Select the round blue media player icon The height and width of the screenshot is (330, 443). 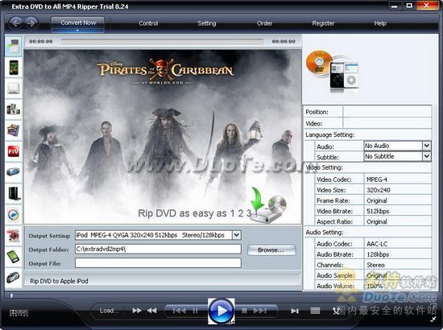tap(14, 215)
